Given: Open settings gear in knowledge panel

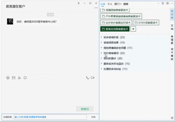Looking at the screenshot, I should tap(167, 3).
